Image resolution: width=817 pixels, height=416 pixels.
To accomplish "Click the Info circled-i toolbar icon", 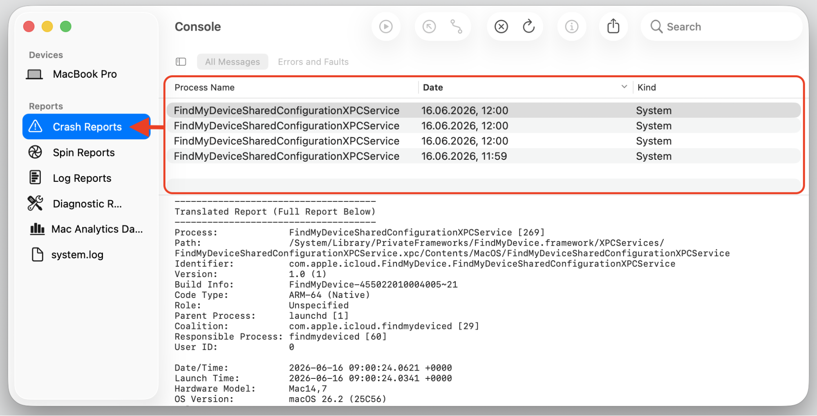I will click(x=571, y=27).
